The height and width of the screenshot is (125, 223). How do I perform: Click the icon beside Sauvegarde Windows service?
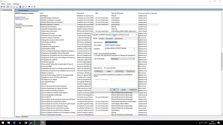pos(41,82)
